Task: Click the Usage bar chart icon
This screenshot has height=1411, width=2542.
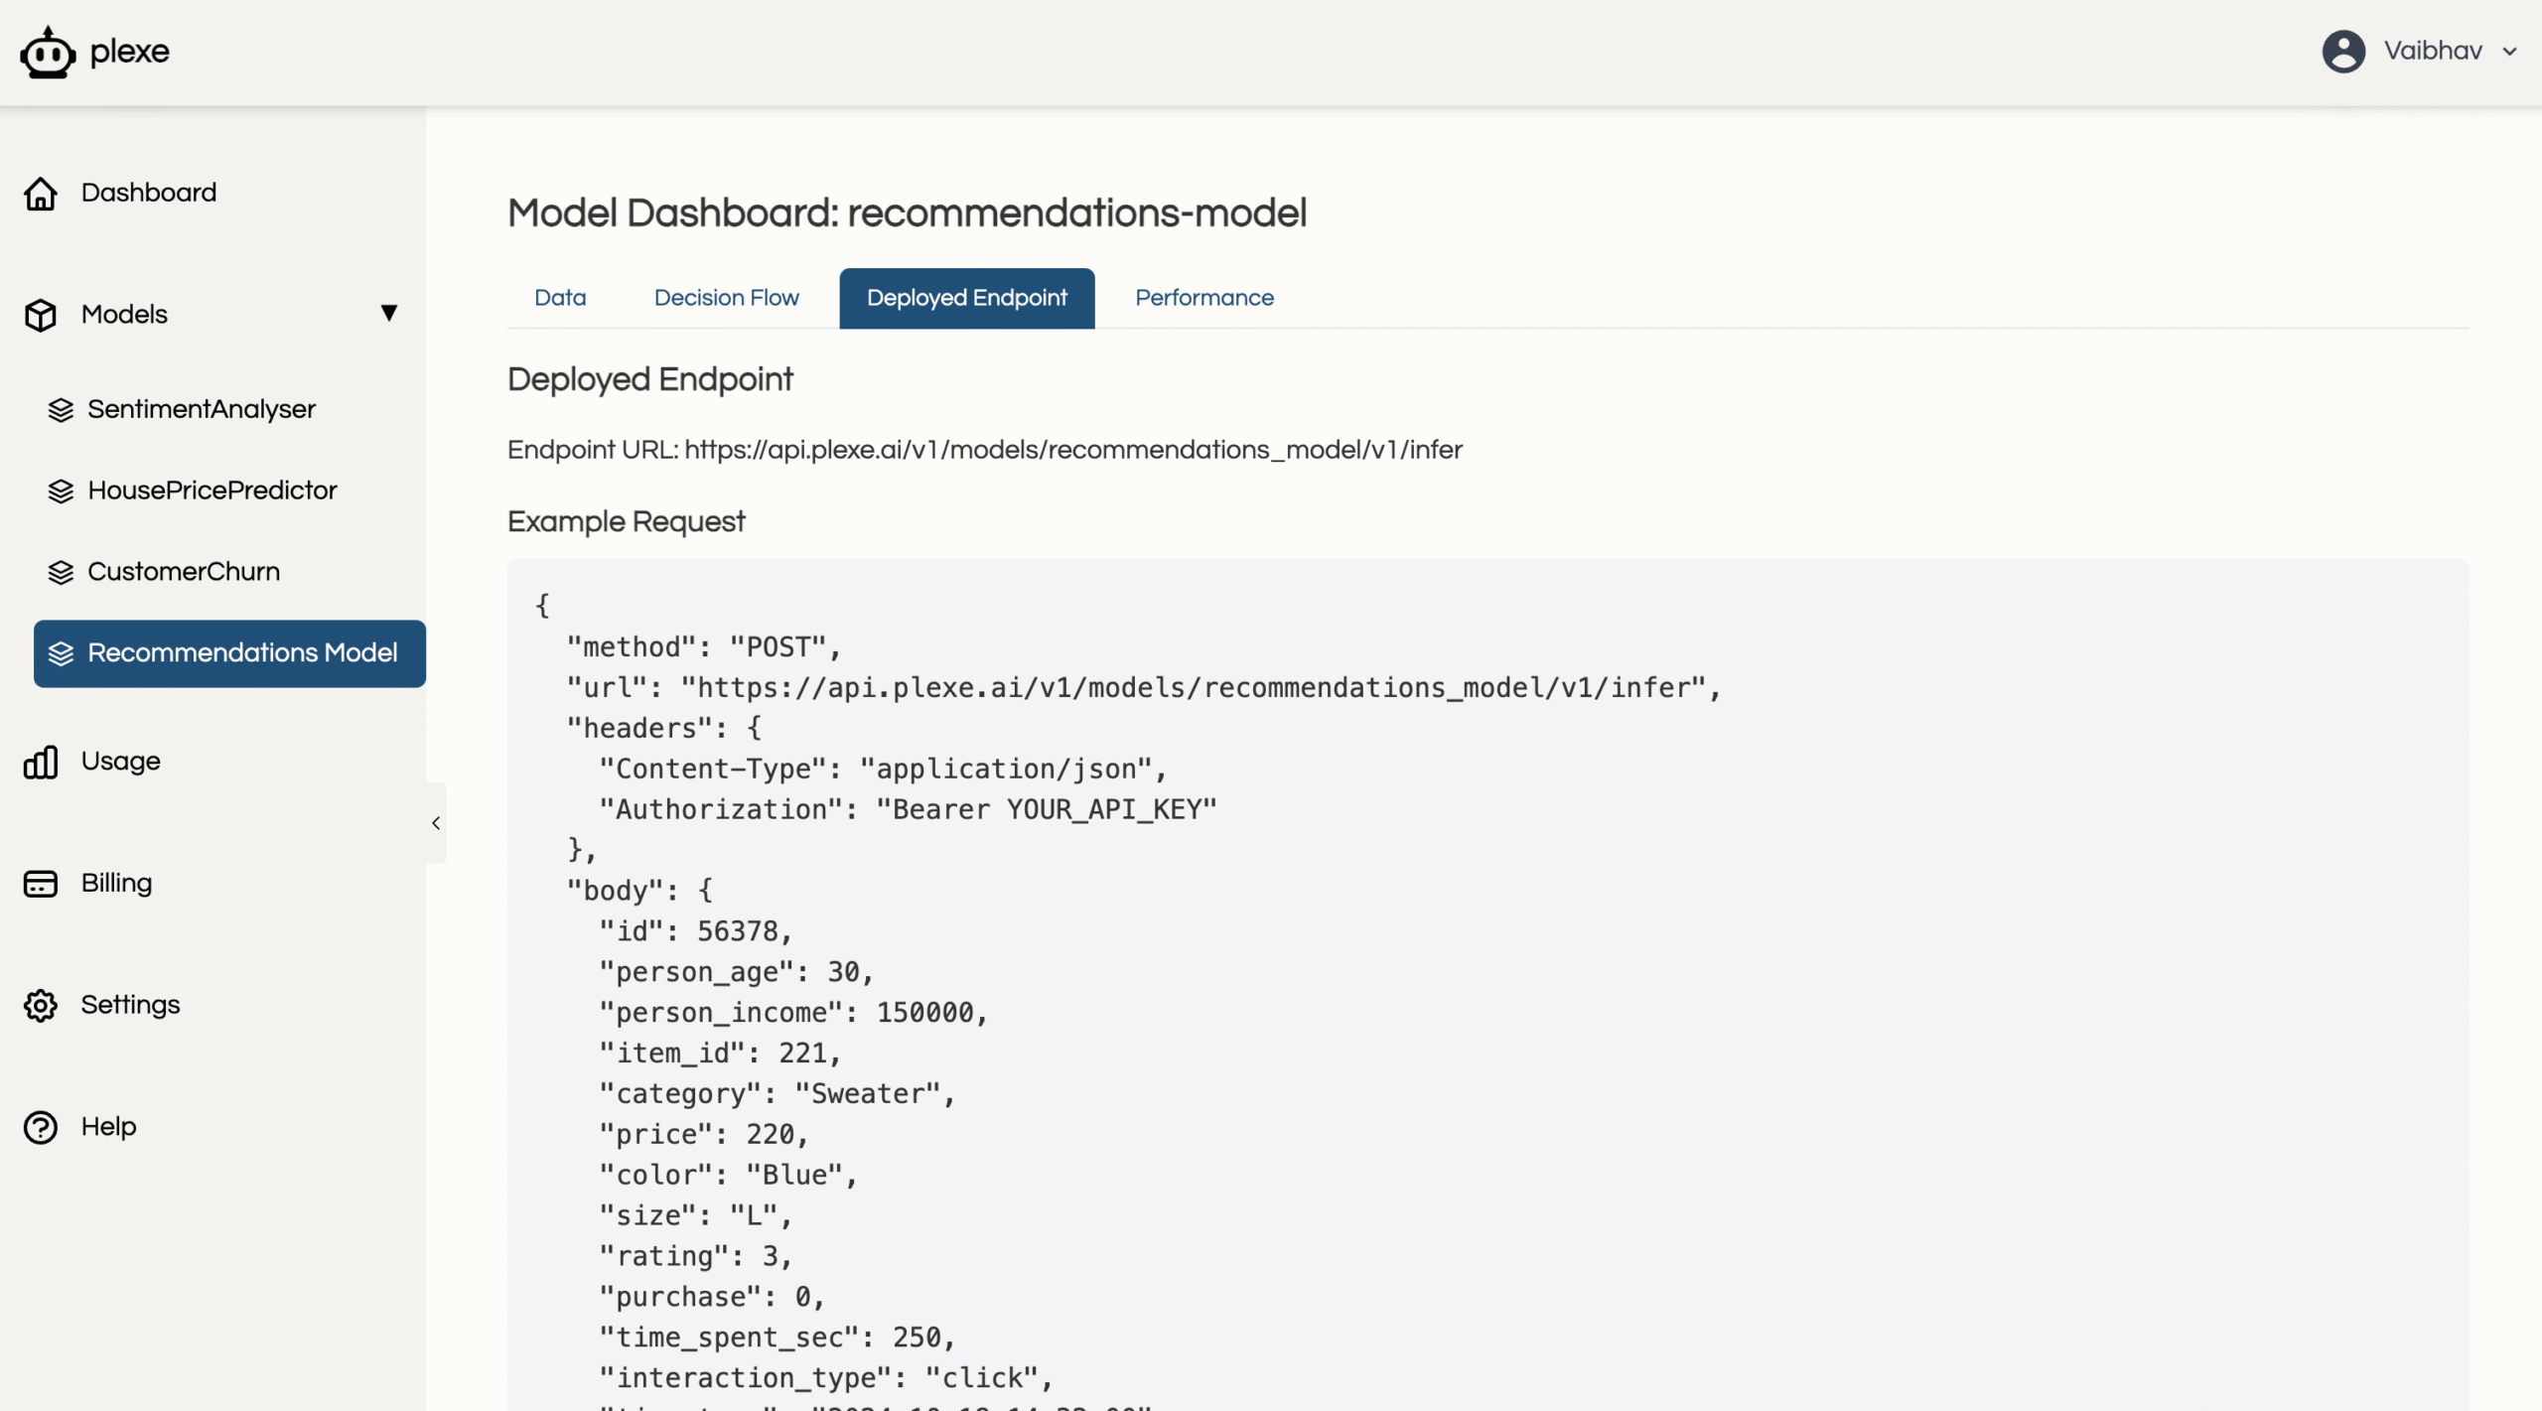Action: [x=41, y=762]
